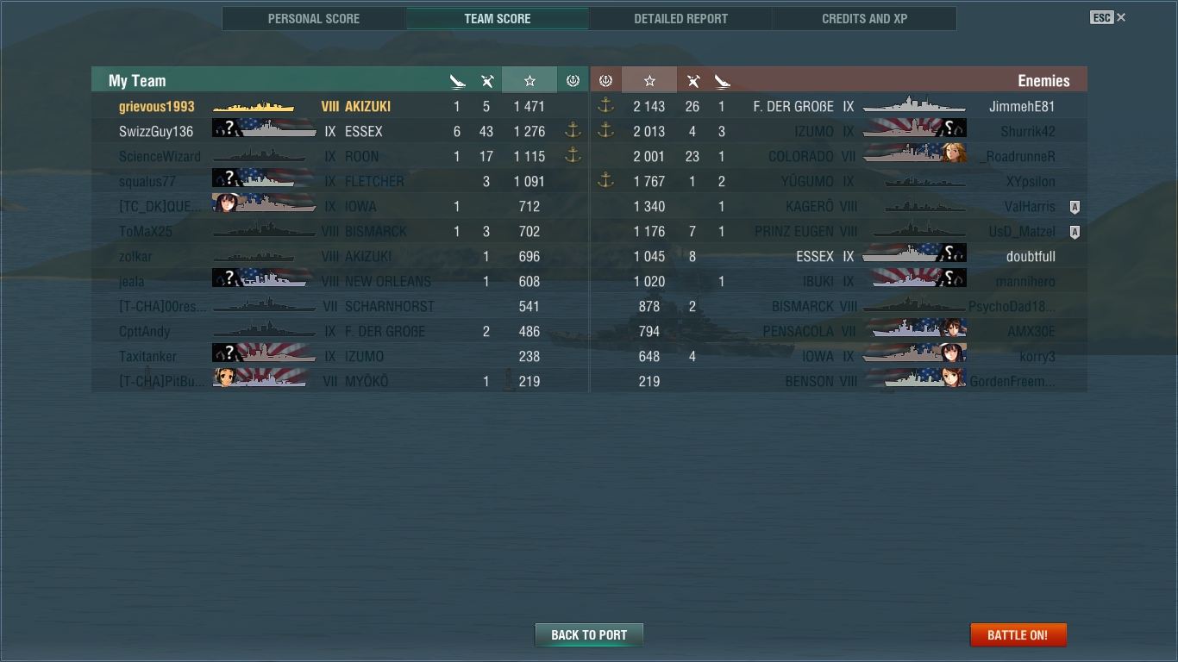Select player grievous1993 row
1178x662 pixels.
[x=340, y=107]
